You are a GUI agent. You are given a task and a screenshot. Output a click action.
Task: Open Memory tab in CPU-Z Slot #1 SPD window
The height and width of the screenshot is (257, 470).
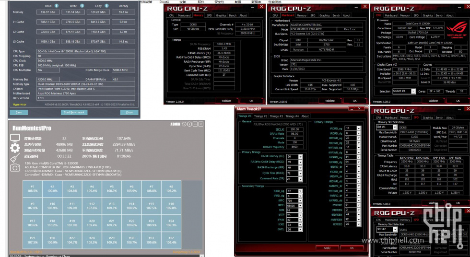[x=405, y=118]
